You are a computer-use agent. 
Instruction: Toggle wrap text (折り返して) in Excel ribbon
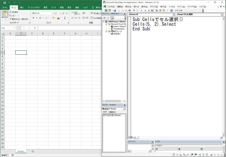point(96,13)
